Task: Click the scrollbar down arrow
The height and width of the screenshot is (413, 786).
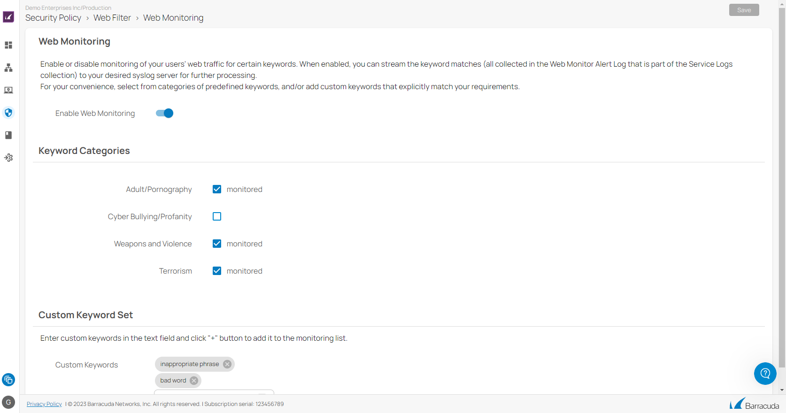Action: (782, 390)
